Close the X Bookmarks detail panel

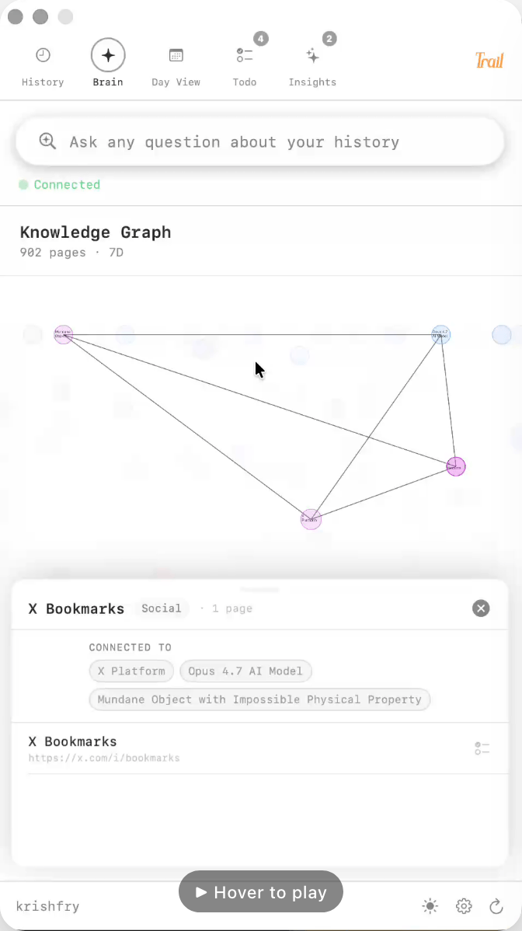click(x=481, y=608)
